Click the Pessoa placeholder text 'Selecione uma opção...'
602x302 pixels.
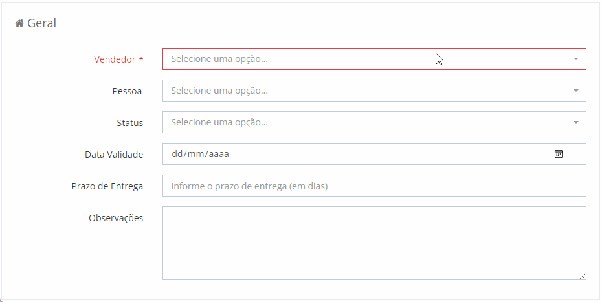tap(219, 91)
